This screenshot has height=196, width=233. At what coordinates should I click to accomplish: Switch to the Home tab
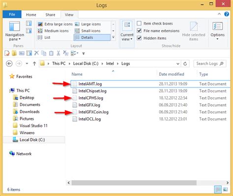(31, 15)
